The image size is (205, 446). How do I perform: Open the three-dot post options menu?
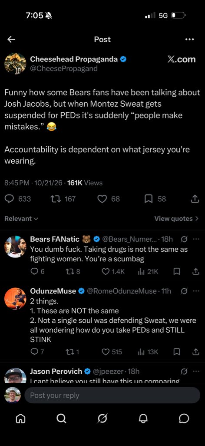point(189,39)
